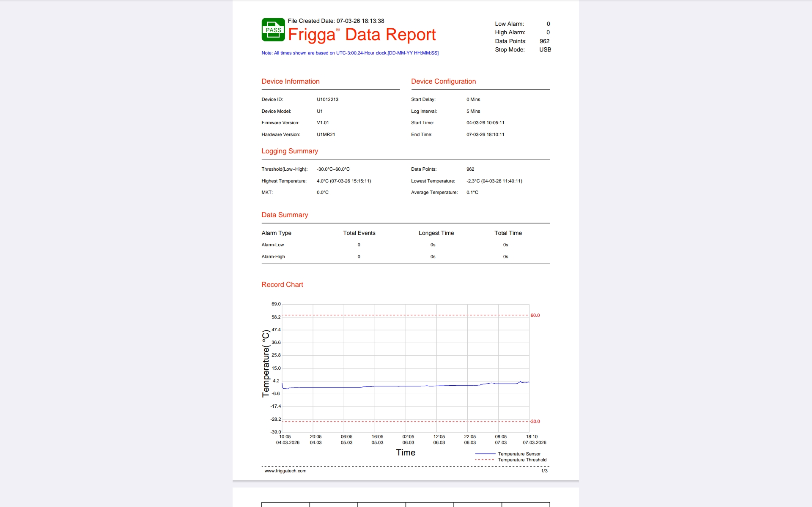812x507 pixels.
Task: Select the Device ID value U1012213
Action: coord(327,100)
